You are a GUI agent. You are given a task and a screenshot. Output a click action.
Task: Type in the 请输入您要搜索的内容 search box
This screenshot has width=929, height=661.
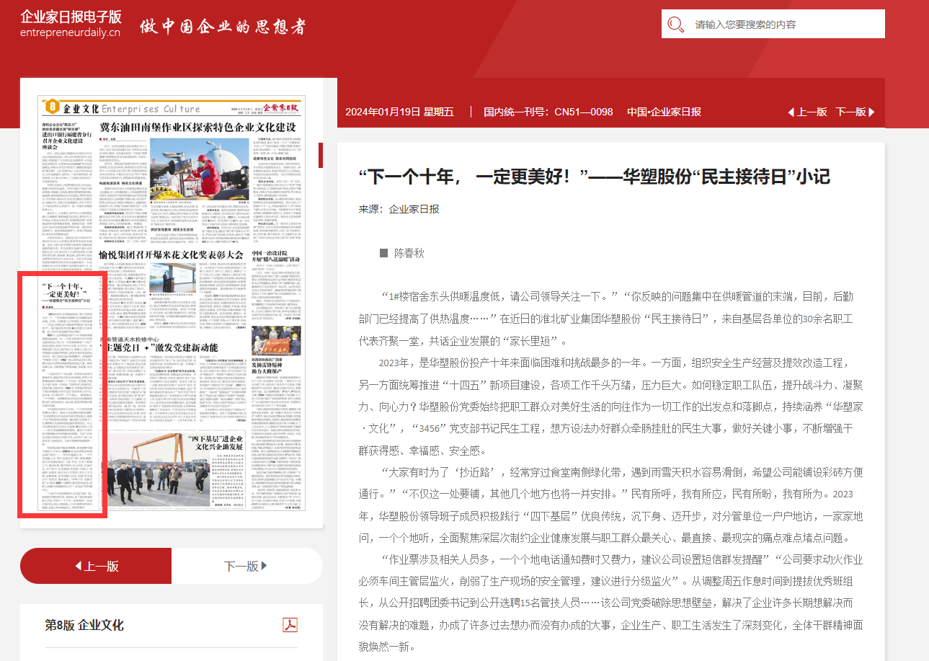(782, 25)
